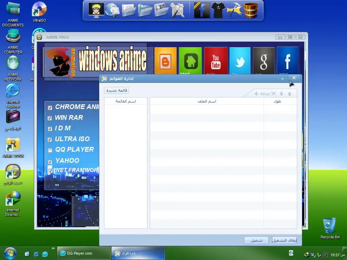Uncheck the NET FRAMWORK checkbox
The width and height of the screenshot is (347, 260).
tap(50, 171)
